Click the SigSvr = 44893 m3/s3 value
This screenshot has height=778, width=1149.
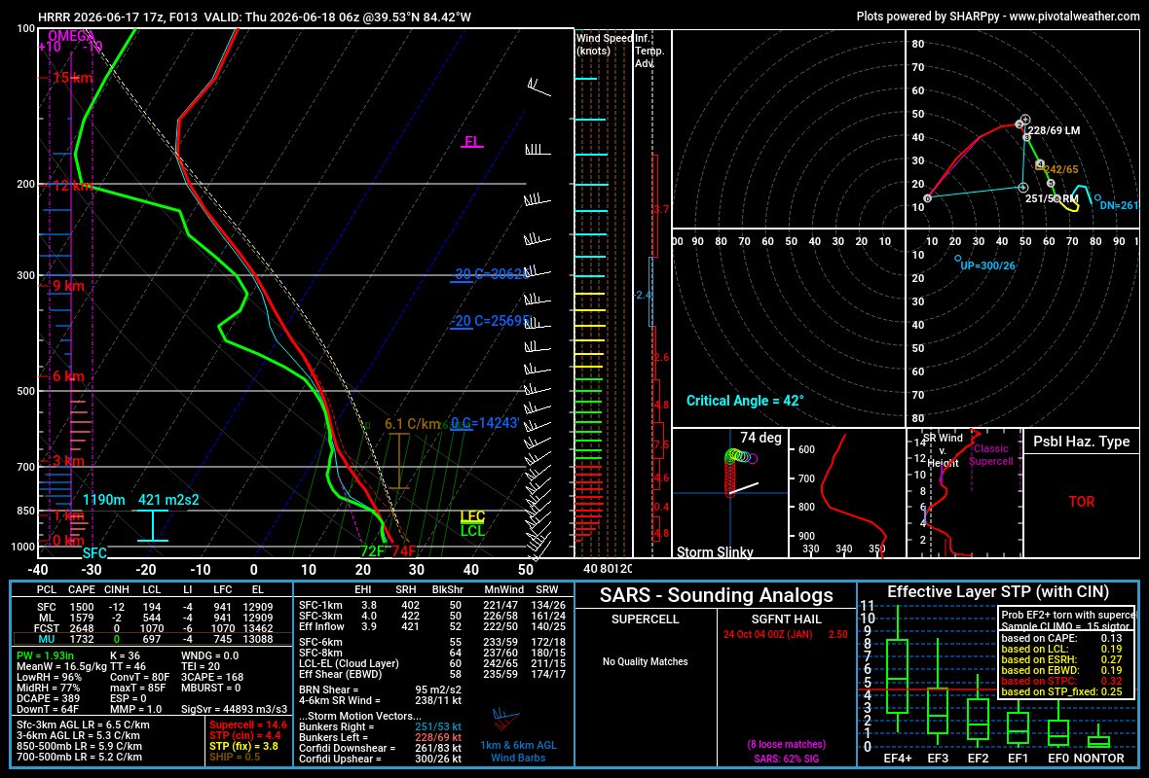click(234, 709)
